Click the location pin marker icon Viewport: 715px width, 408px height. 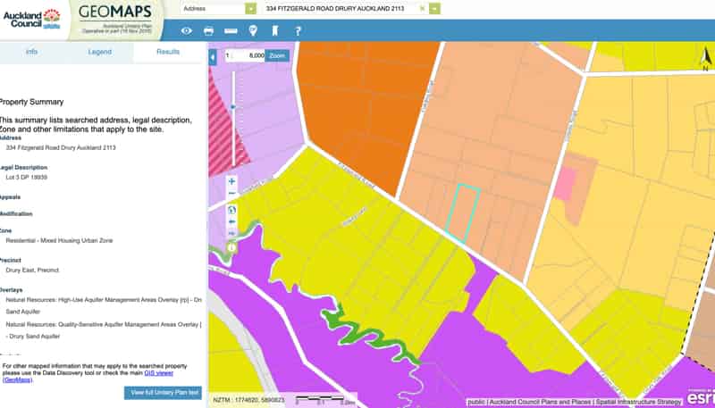coord(253,30)
